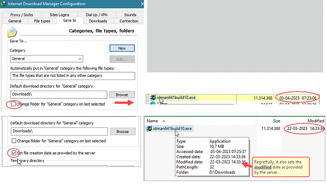Click the 11.314.368 size in the yellow row
The image size is (327, 184).
click(x=263, y=98)
